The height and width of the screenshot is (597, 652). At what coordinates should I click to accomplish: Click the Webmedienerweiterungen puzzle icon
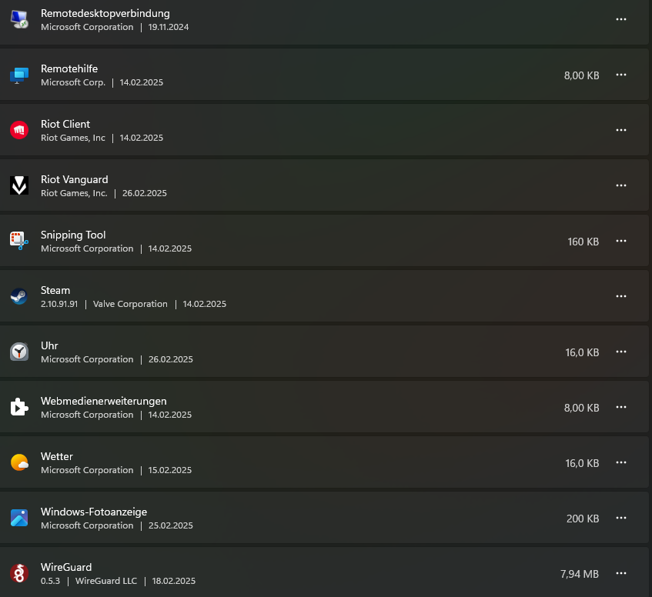click(x=19, y=407)
